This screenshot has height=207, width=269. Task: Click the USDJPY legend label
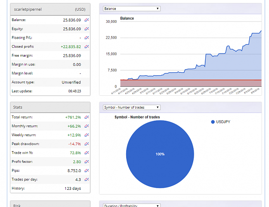pyautogui.click(x=223, y=122)
